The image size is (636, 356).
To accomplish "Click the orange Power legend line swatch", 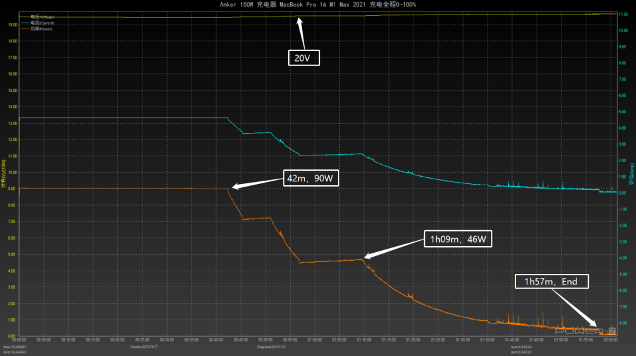I will 25,28.
